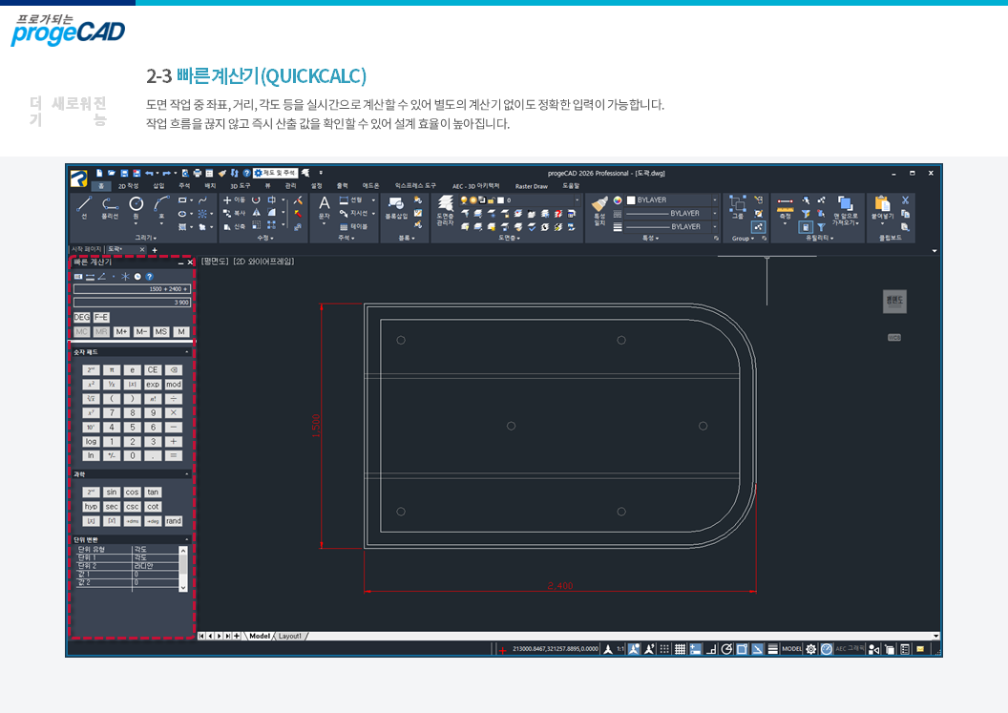Click the Mirror tool in the Modify panel
Screen dimensions: 1008x713
coord(257,213)
